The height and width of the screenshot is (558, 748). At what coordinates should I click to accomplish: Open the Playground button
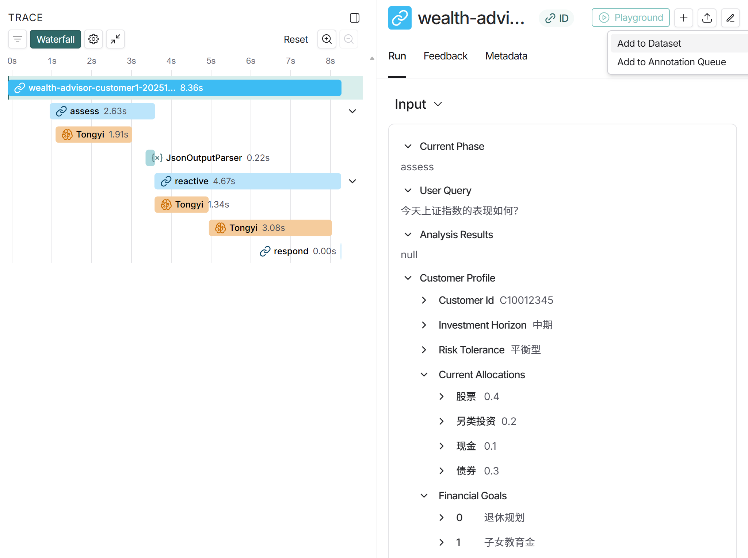(631, 18)
